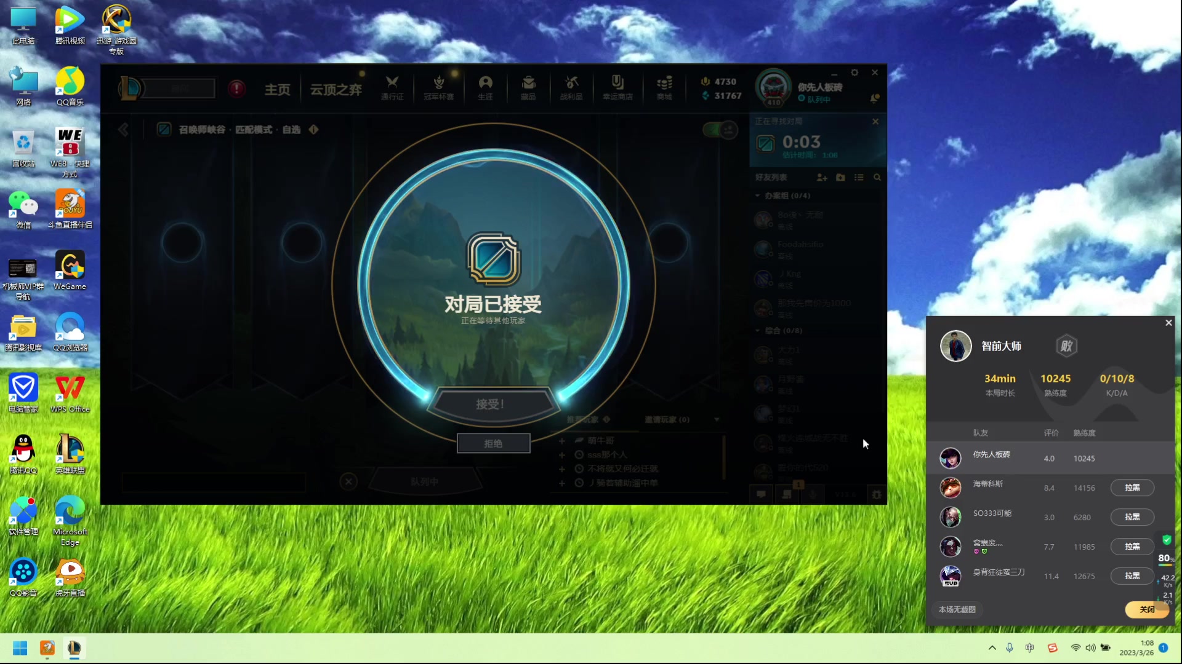This screenshot has height=664, width=1182.
Task: Open Windows Start menu
Action: pos(20,648)
